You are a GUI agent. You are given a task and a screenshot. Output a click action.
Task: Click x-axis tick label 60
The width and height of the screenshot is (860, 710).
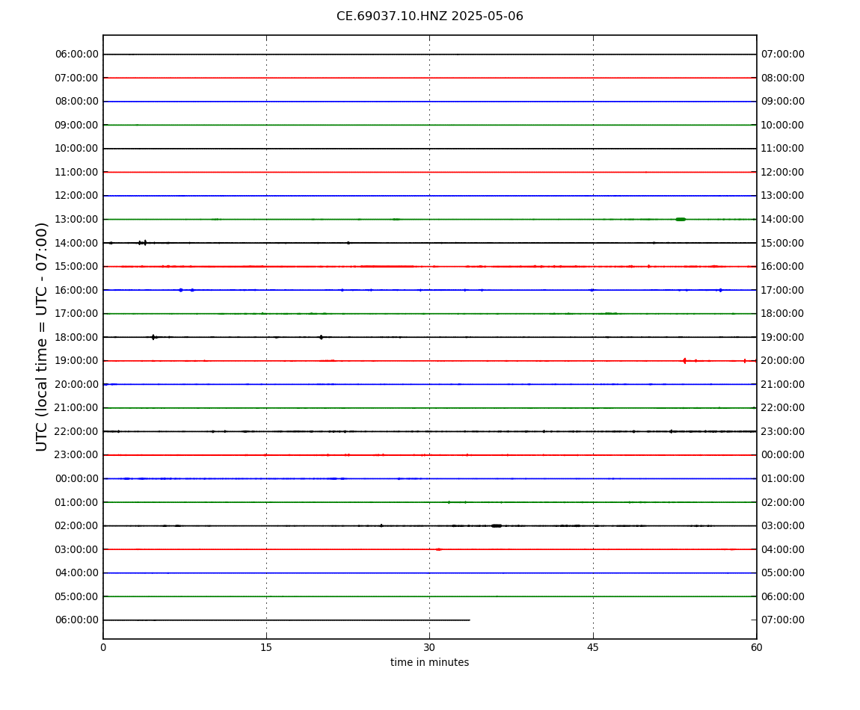[x=756, y=647]
